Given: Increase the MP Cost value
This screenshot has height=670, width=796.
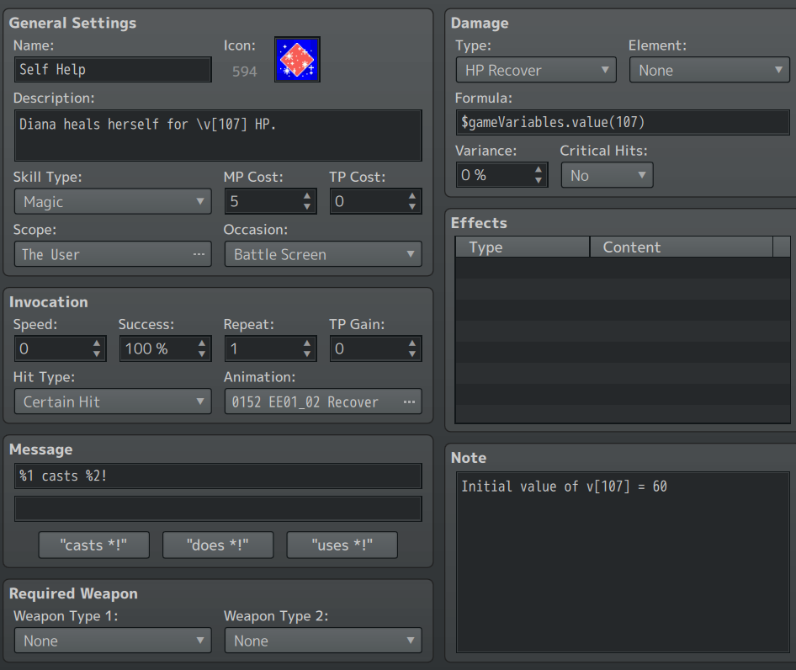Looking at the screenshot, I should point(306,195).
